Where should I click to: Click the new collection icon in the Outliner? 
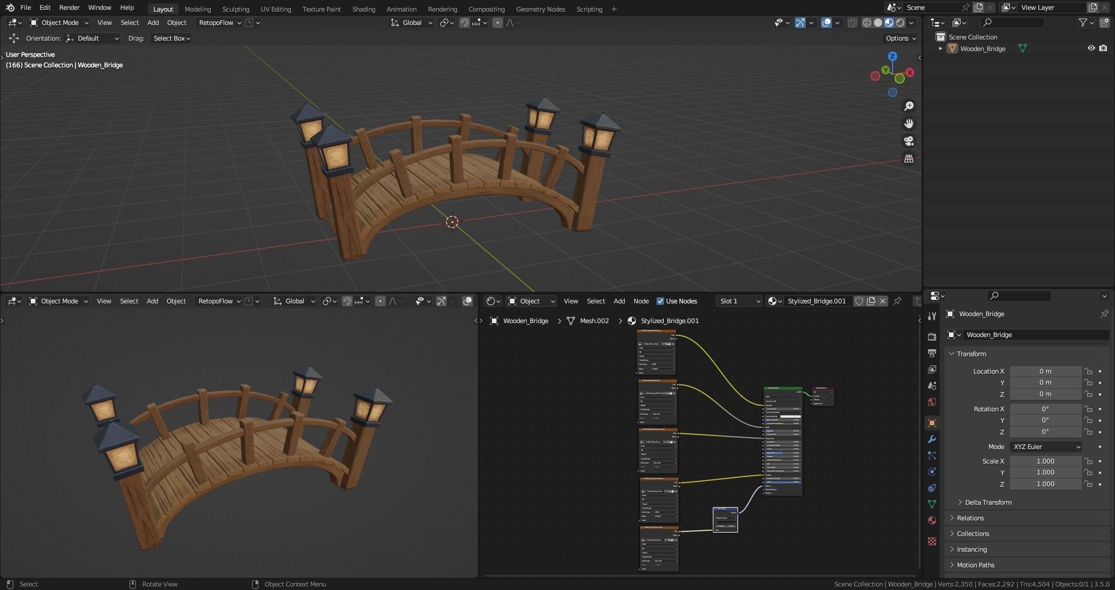[x=1105, y=23]
